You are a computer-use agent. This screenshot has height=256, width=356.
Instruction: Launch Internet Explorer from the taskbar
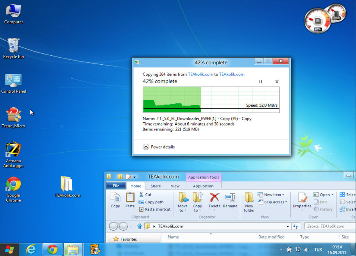31,250
